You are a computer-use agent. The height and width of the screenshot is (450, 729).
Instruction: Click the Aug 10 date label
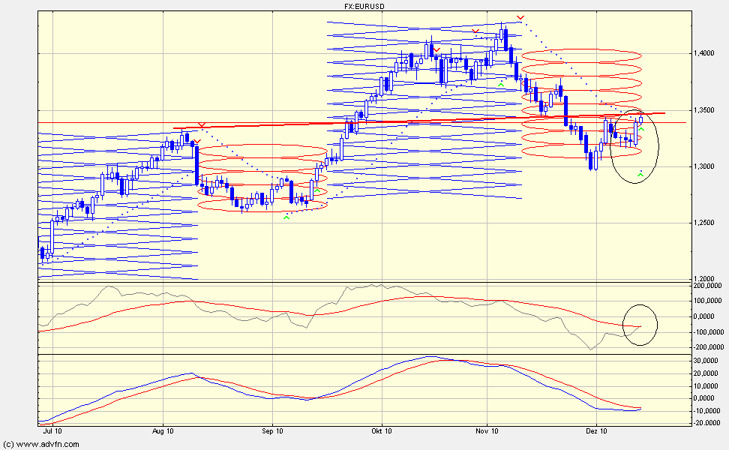[x=163, y=431]
